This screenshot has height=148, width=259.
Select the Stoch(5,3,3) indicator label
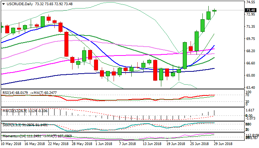[11, 124]
